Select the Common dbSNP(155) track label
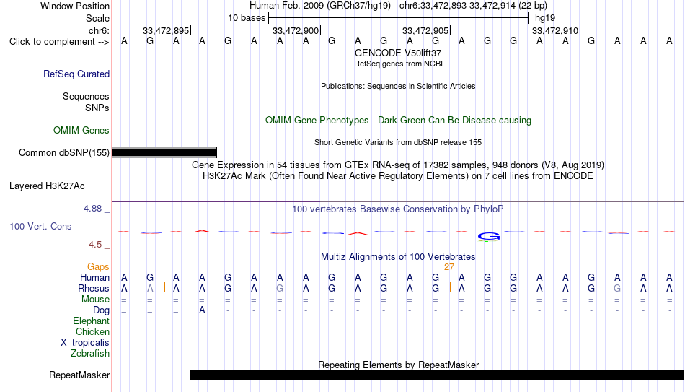 point(63,153)
